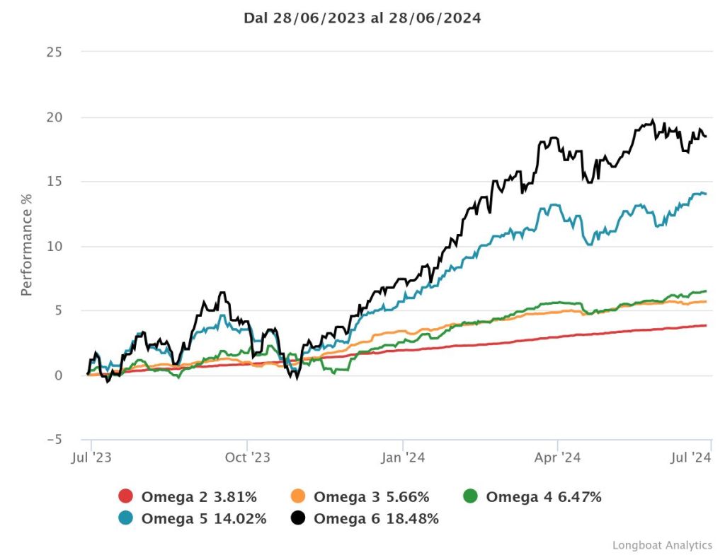
Task: Toggle the Omega 4 6.47% legend text
Action: [544, 497]
